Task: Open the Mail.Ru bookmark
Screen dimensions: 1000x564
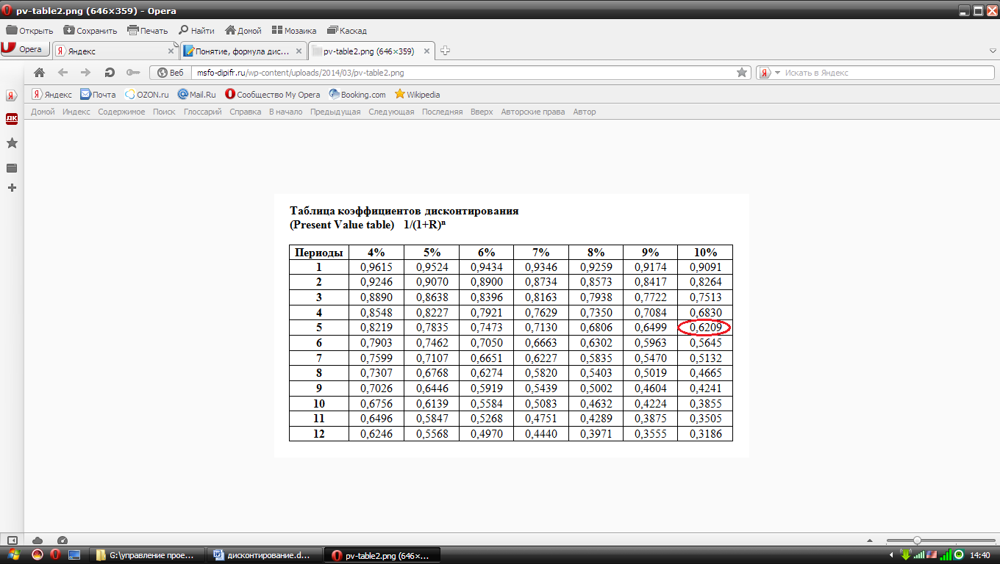Action: click(197, 94)
